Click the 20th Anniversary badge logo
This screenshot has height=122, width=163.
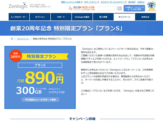(152, 6)
